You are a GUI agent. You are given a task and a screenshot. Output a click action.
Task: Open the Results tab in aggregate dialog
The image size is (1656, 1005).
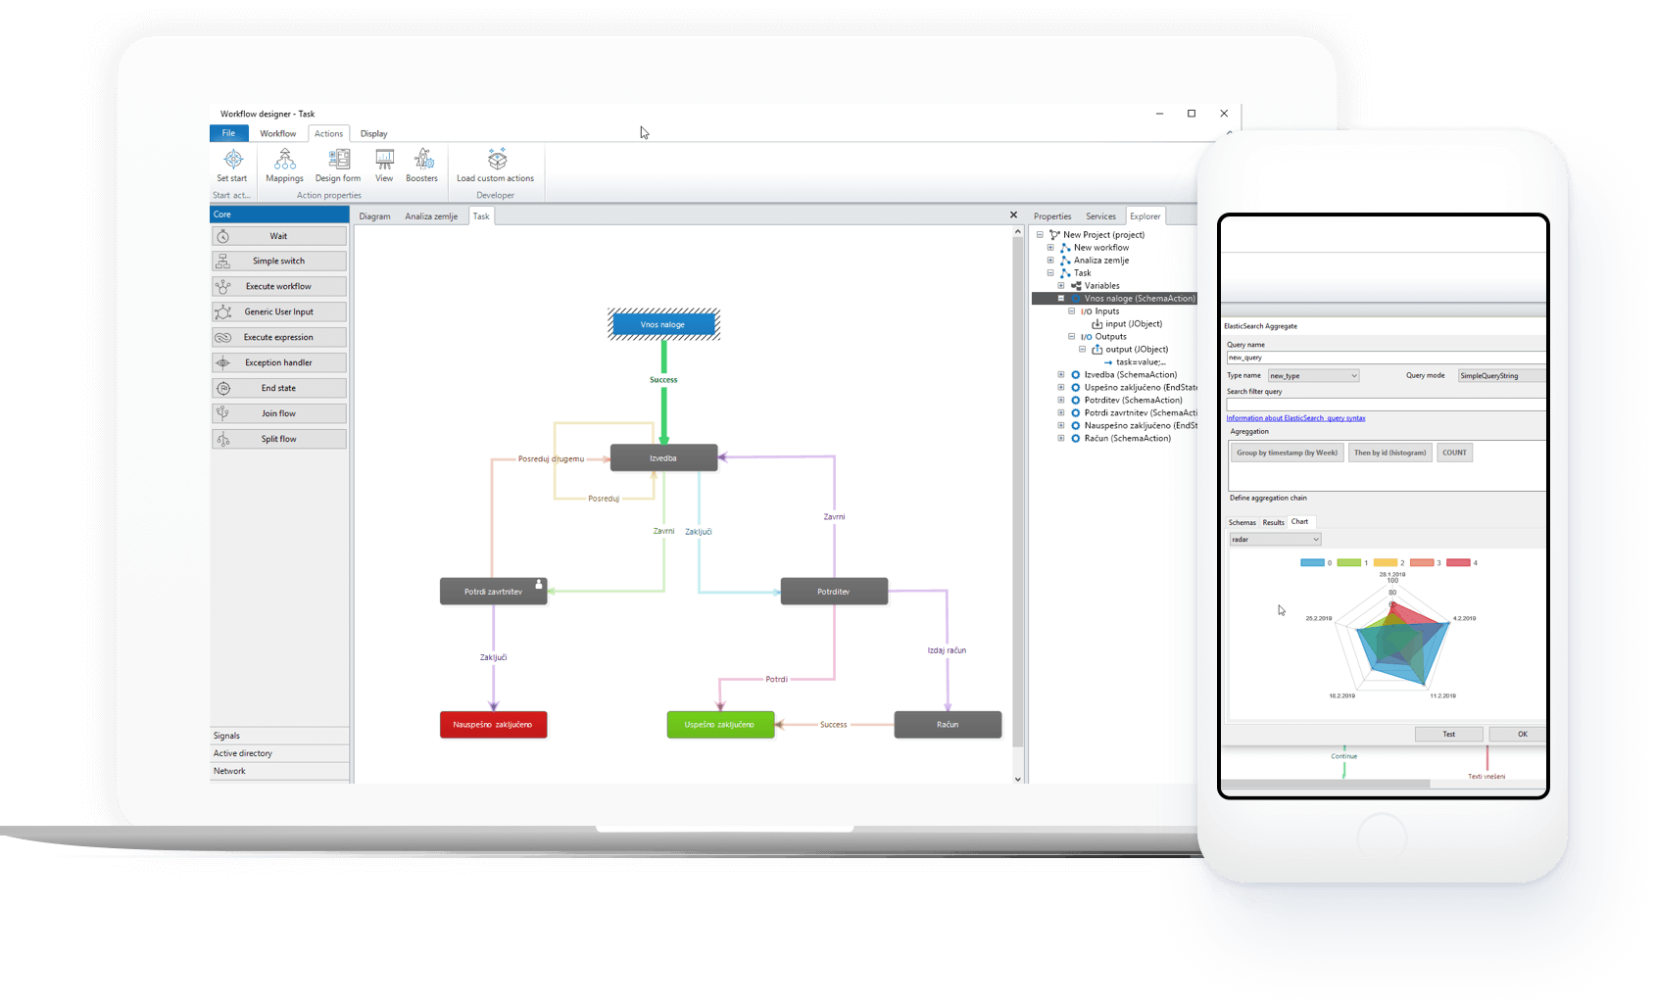(x=1273, y=523)
